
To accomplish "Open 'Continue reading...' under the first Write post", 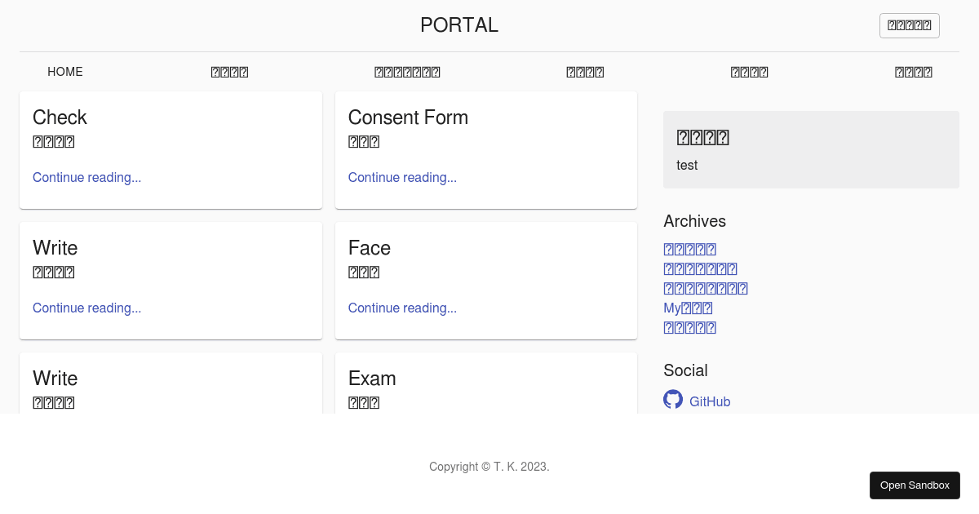I will [86, 308].
